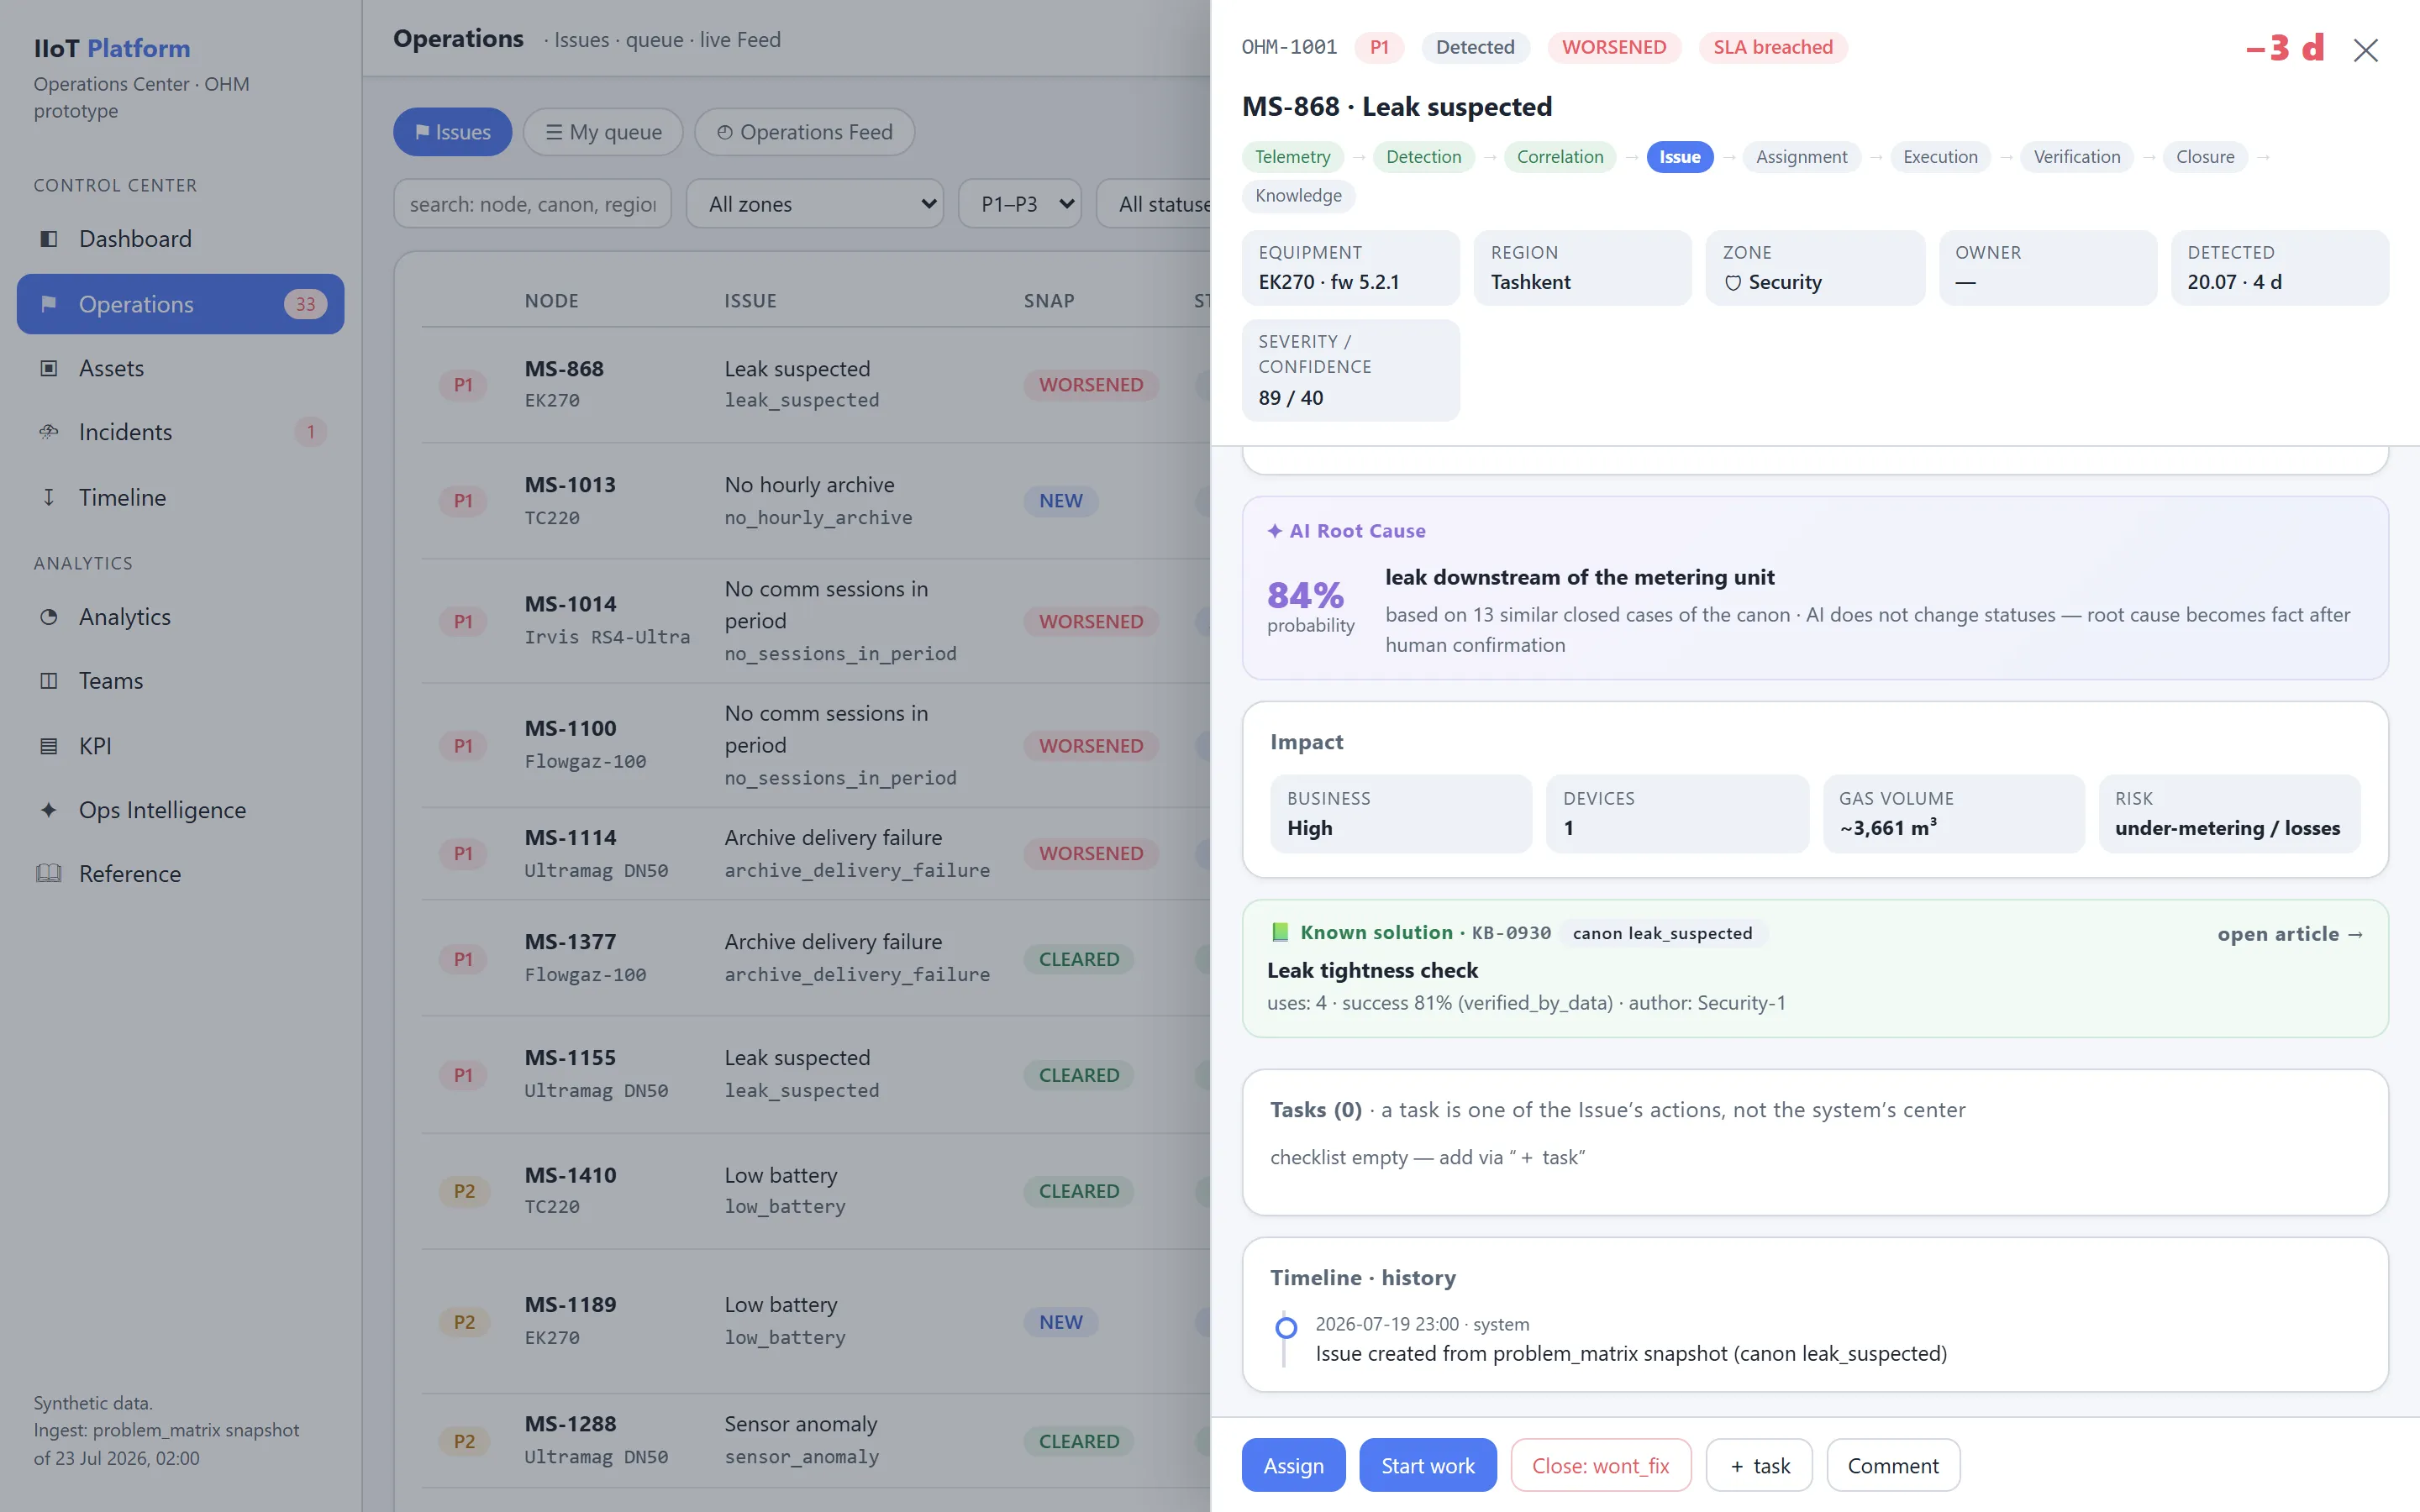Image resolution: width=2420 pixels, height=1512 pixels.
Task: Focus the search node, canon, region field
Action: (532, 204)
